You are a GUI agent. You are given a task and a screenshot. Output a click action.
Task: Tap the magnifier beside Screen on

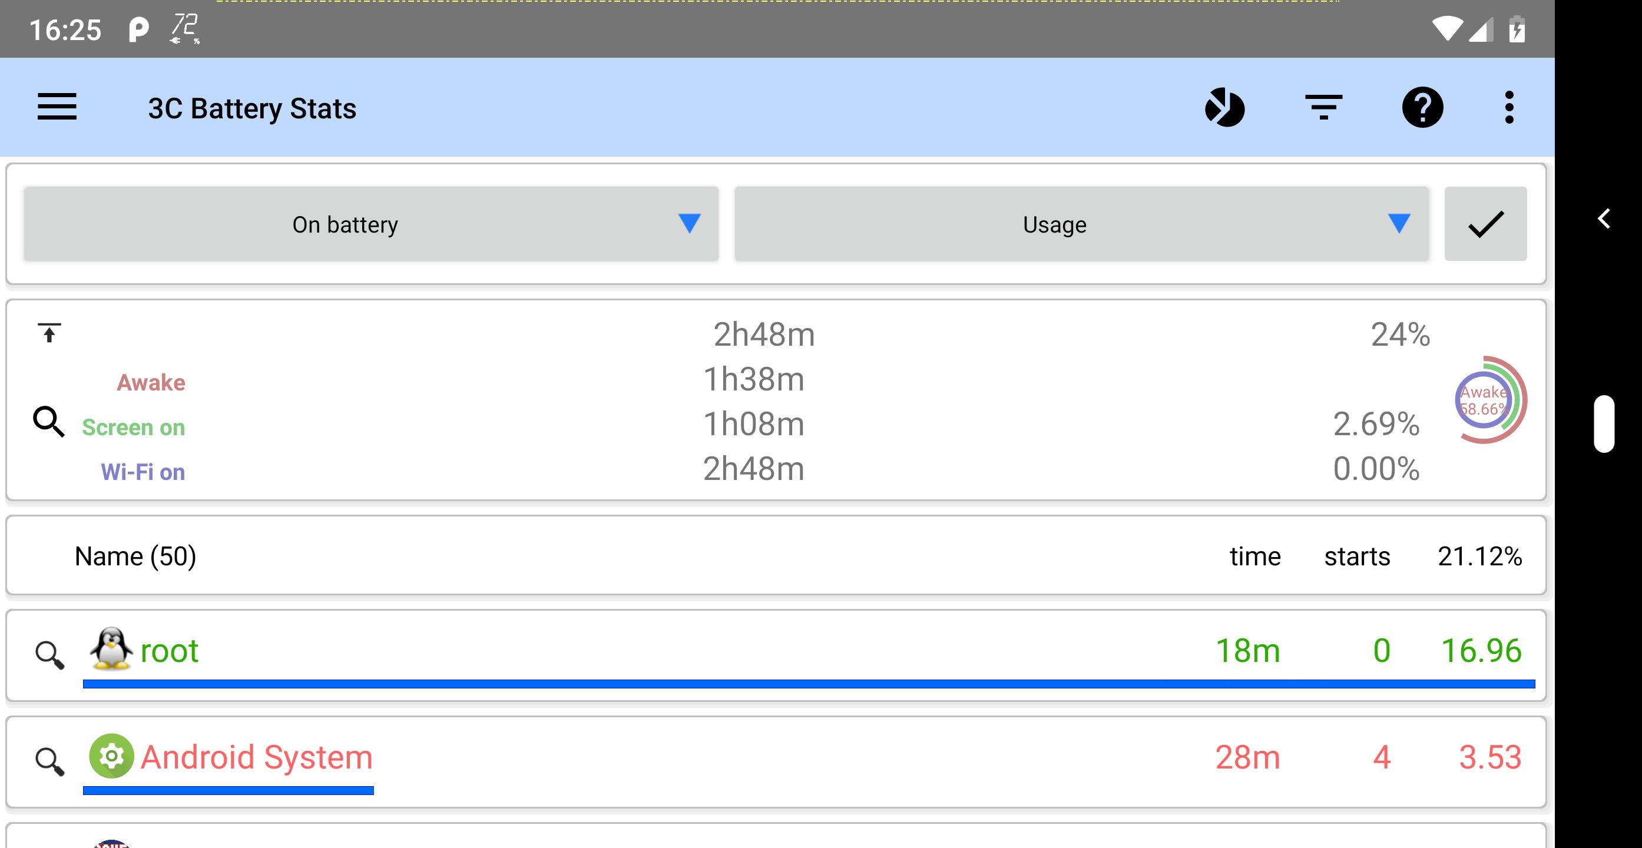(49, 422)
